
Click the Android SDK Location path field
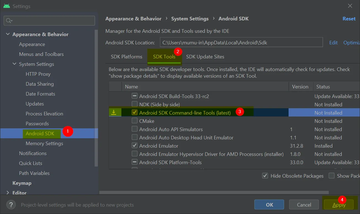click(x=241, y=42)
